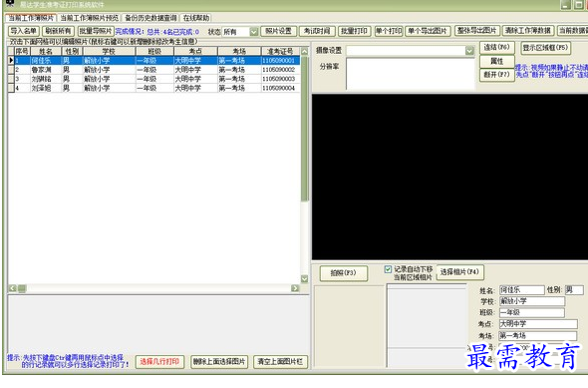Viewport: 588px width, 388px height.
Task: Switch to the 当前工作簿照片 tab
Action: 31,18
